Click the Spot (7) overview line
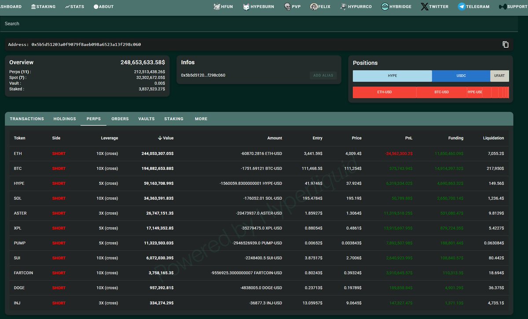The height and width of the screenshot is (319, 528). (x=87, y=77)
